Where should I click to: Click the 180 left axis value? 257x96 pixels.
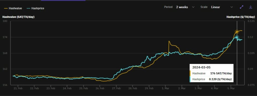(5, 21)
